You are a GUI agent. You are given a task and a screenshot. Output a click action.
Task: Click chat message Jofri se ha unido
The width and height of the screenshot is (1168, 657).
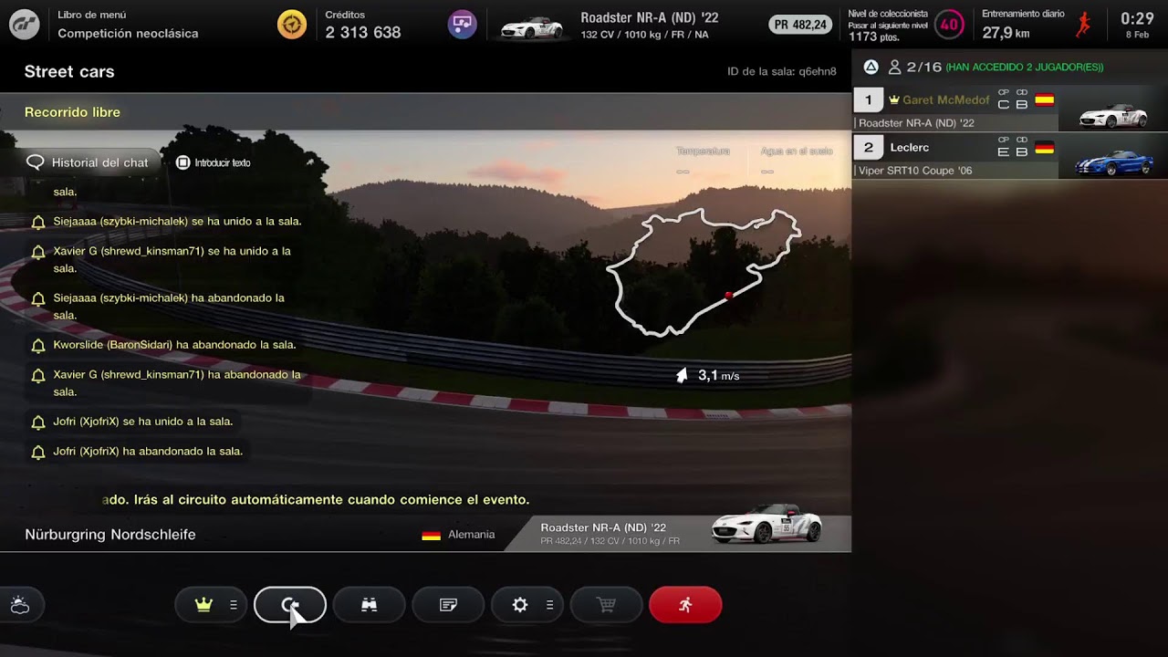(143, 422)
